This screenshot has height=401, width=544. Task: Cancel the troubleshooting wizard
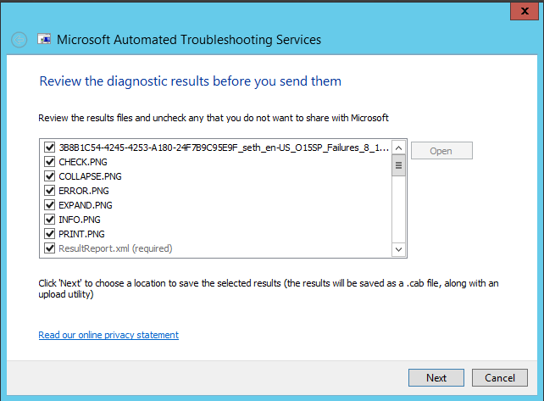(x=500, y=378)
